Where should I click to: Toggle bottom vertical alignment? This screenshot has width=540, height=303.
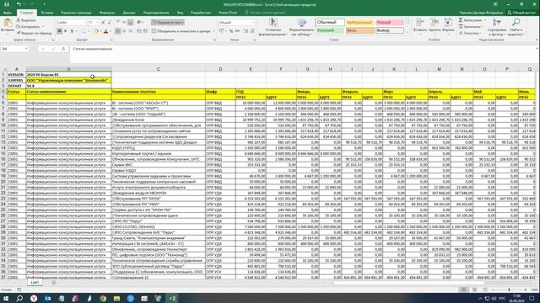click(131, 23)
